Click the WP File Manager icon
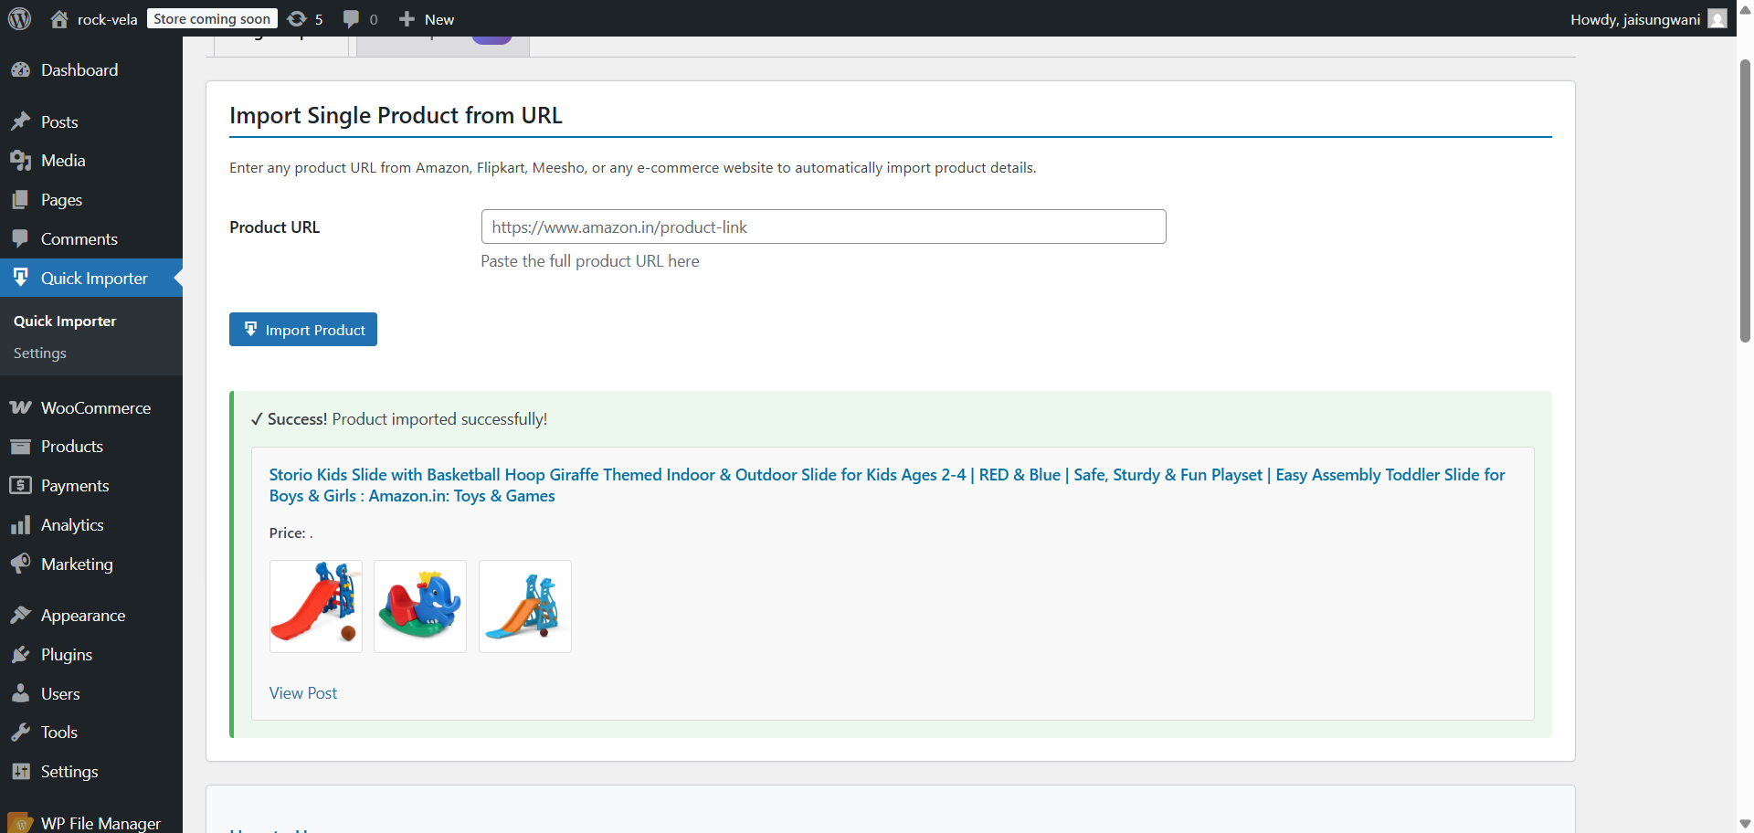This screenshot has width=1754, height=833. click(21, 823)
